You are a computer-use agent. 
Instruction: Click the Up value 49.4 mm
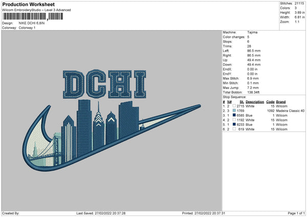click(254, 60)
